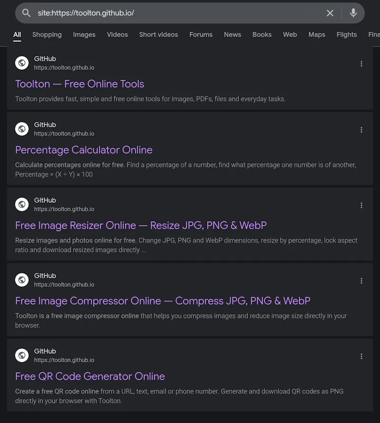
Task: Open options menu for Percentage Calculator result
Action: click(361, 130)
